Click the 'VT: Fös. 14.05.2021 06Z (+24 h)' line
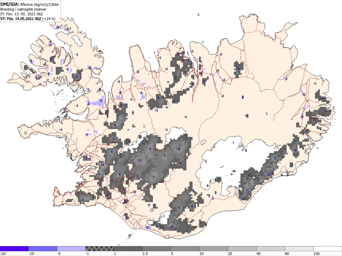342x256 pixels. [x=28, y=19]
